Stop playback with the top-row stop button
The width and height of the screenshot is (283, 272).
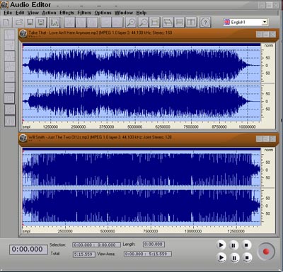click(x=246, y=245)
